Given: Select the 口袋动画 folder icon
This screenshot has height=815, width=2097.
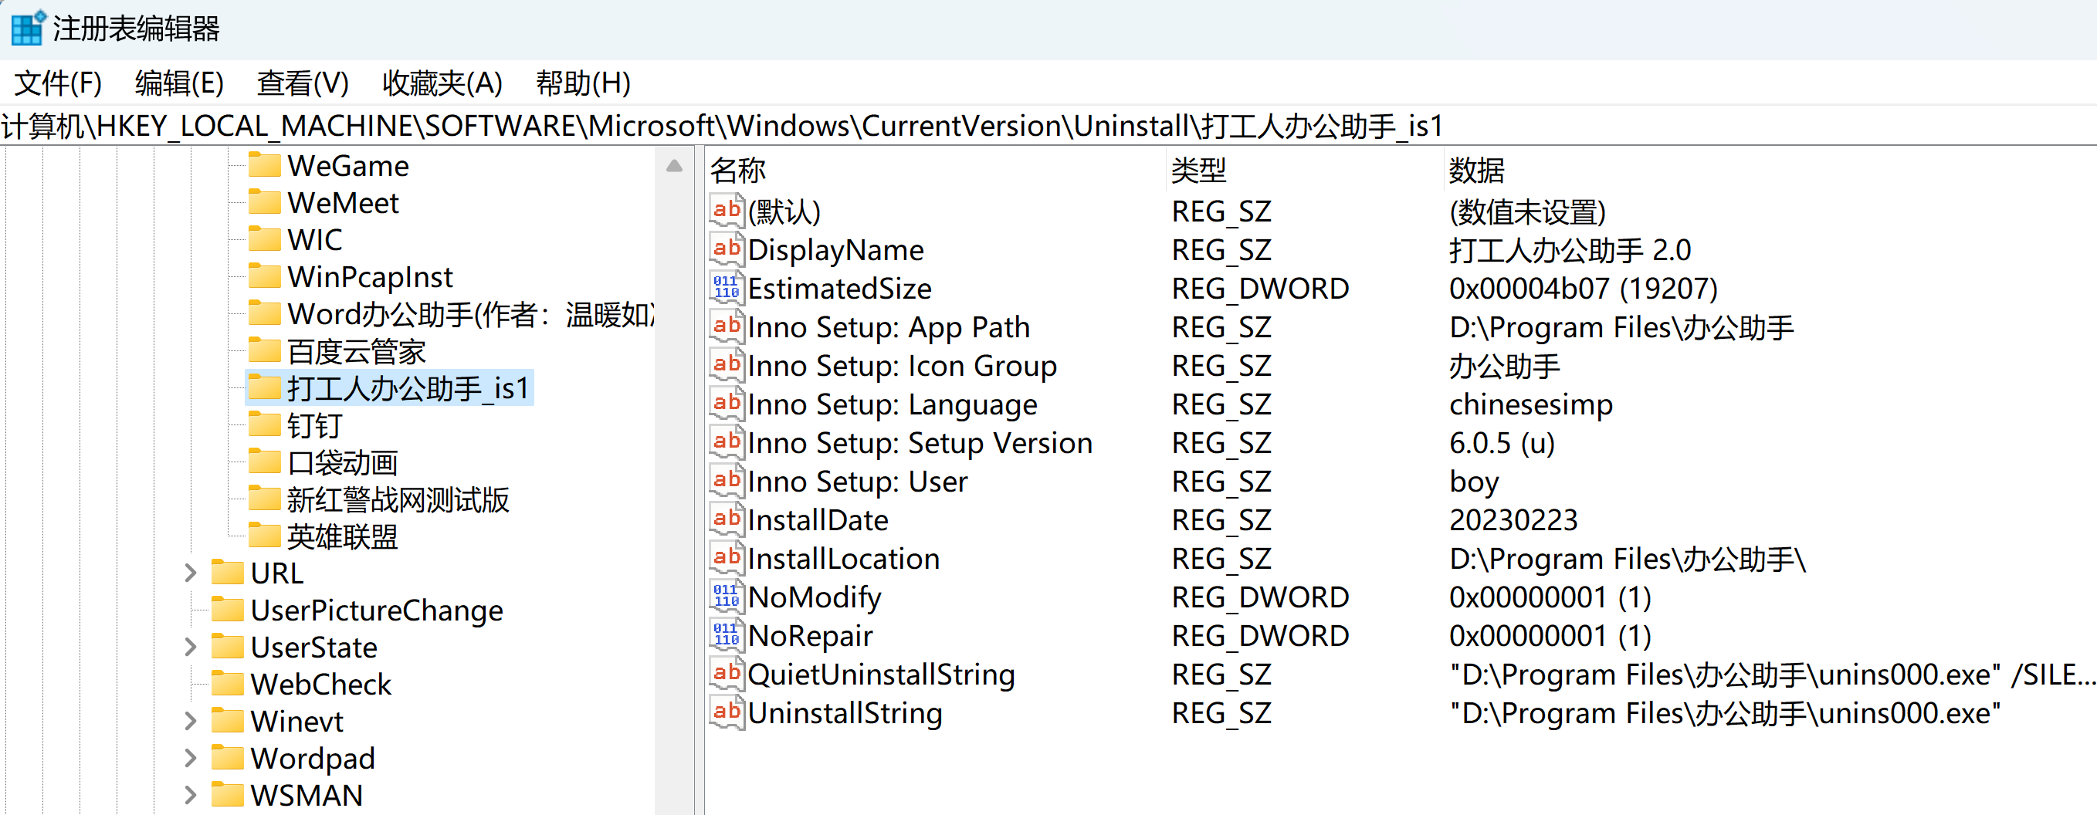Looking at the screenshot, I should 264,462.
